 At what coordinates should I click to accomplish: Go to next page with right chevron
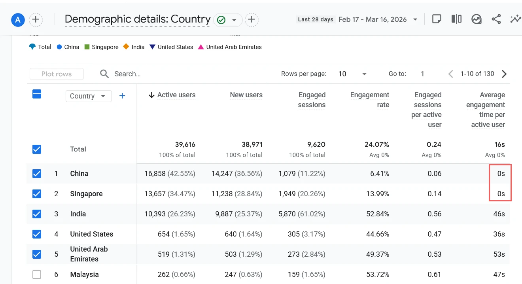tap(504, 74)
